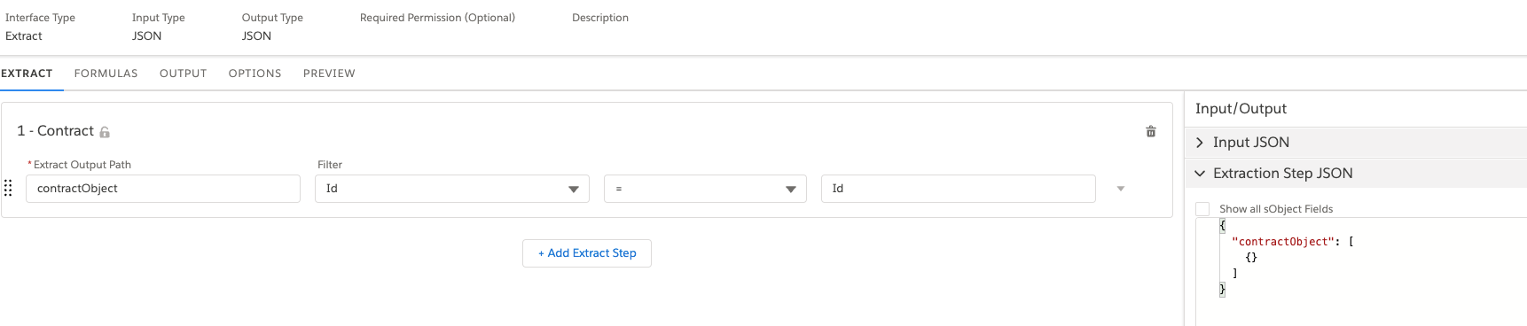Switch to the Formulas tab
Screen dimensions: 1527x326
pos(106,74)
